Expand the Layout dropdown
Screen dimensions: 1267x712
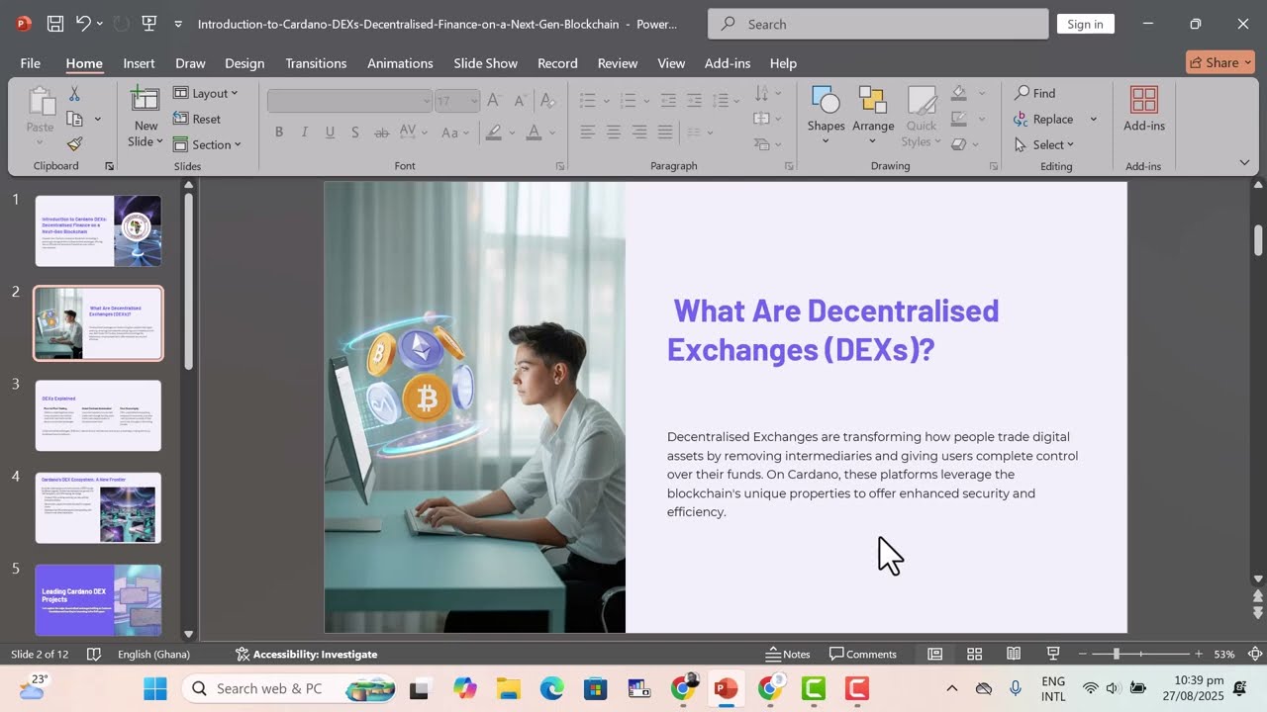[206, 93]
